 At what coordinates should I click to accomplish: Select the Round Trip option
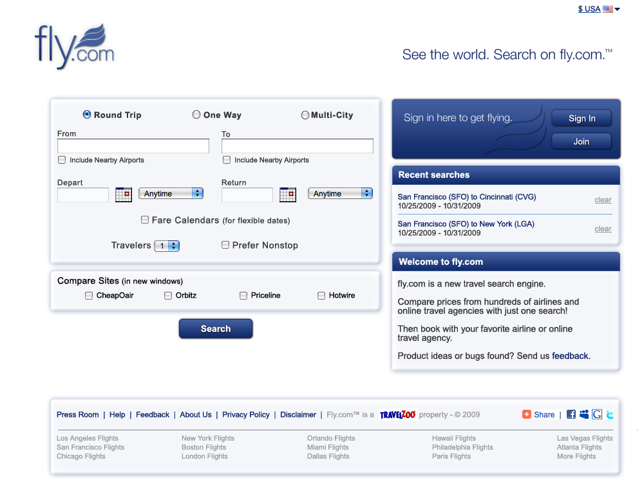87,115
